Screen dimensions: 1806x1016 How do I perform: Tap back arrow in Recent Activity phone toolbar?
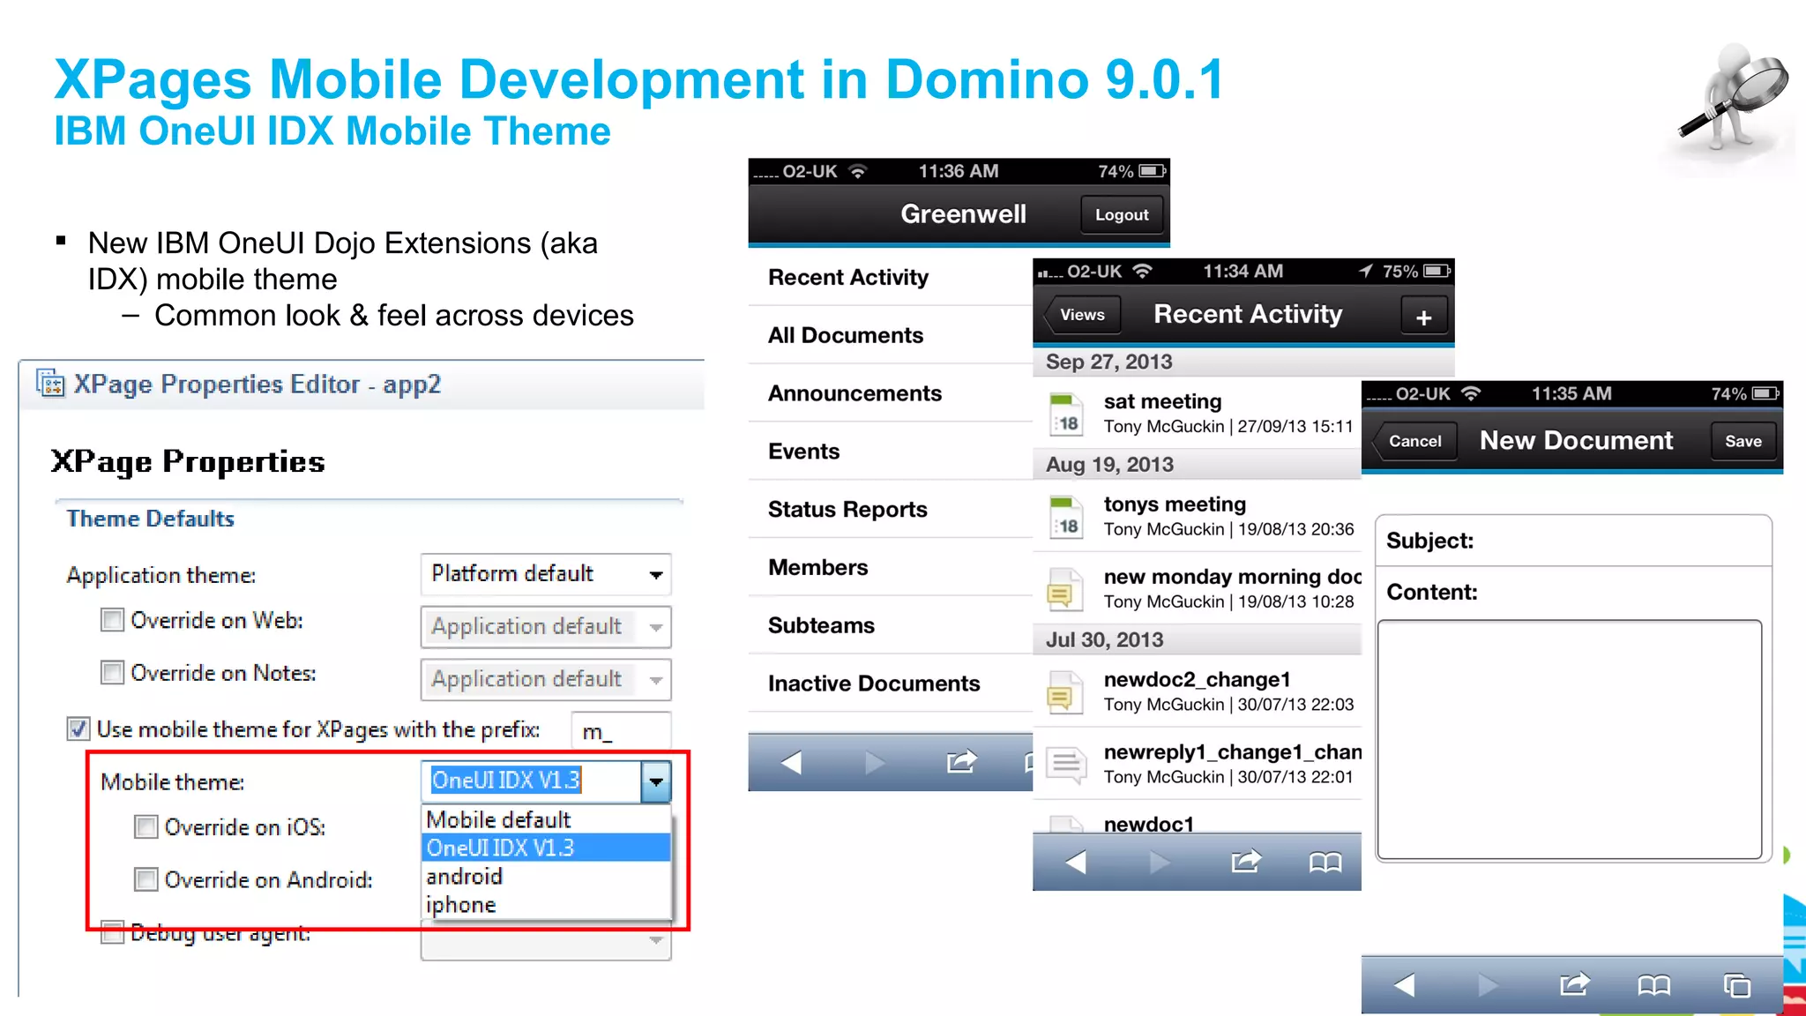click(x=1075, y=862)
